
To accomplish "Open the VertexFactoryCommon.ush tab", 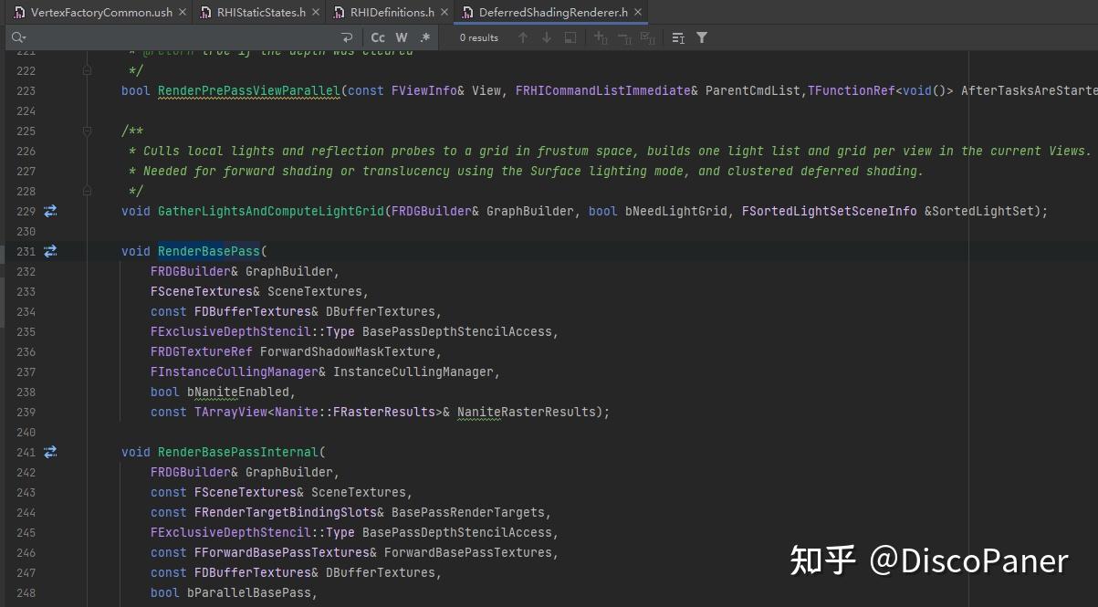I will 100,13.
